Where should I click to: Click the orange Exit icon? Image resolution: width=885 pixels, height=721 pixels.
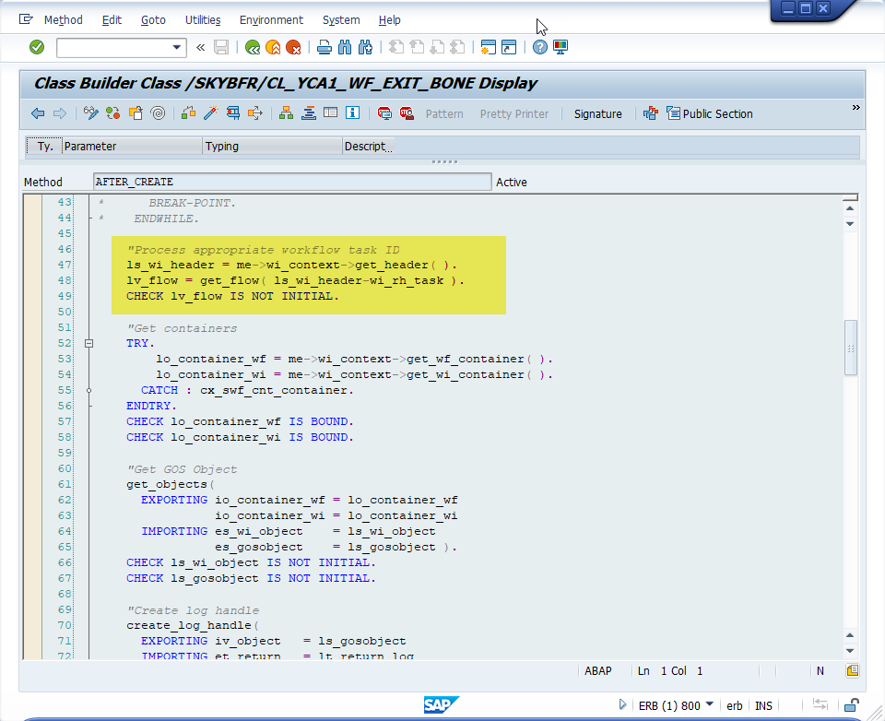coord(273,47)
